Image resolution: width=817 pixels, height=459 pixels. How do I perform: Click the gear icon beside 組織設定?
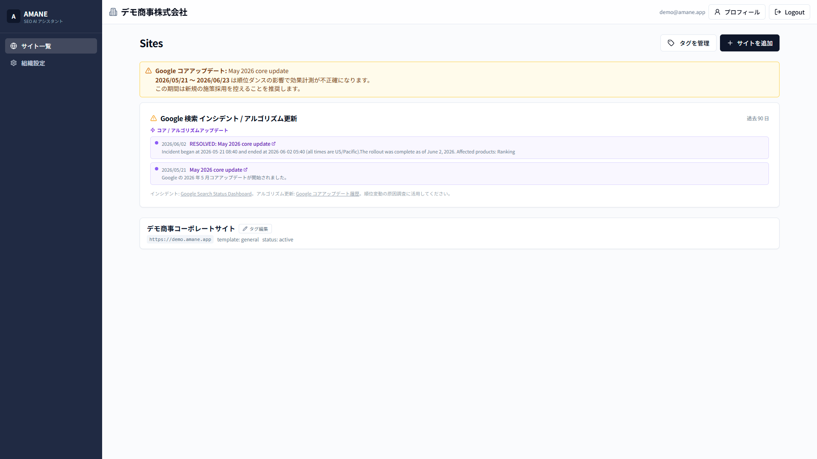tap(14, 63)
